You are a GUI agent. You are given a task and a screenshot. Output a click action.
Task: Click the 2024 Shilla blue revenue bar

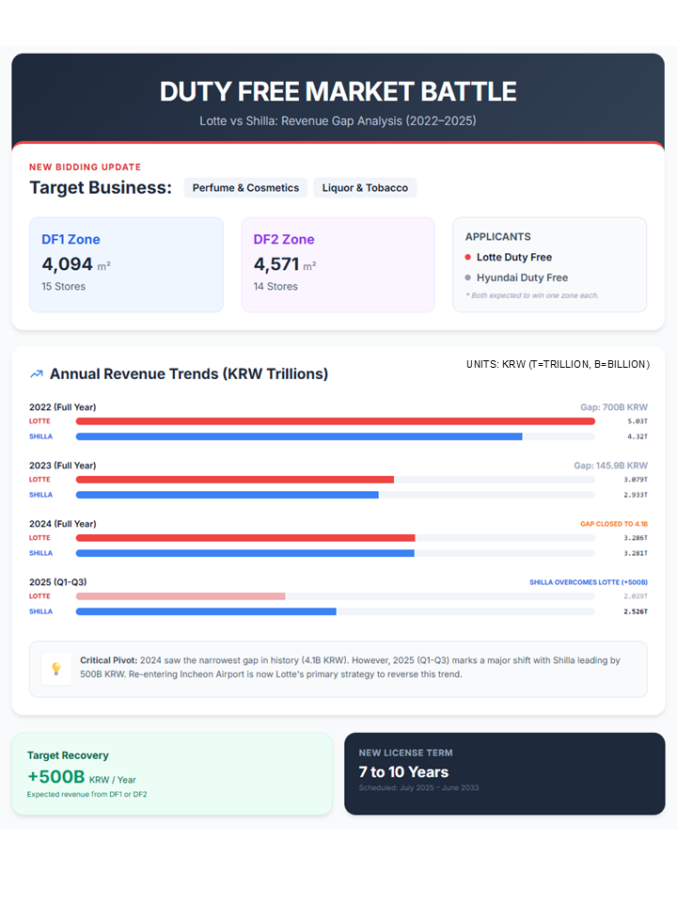[x=244, y=553]
